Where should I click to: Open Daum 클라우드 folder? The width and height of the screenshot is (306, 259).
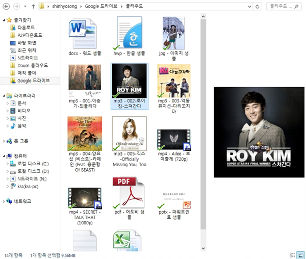(33, 65)
